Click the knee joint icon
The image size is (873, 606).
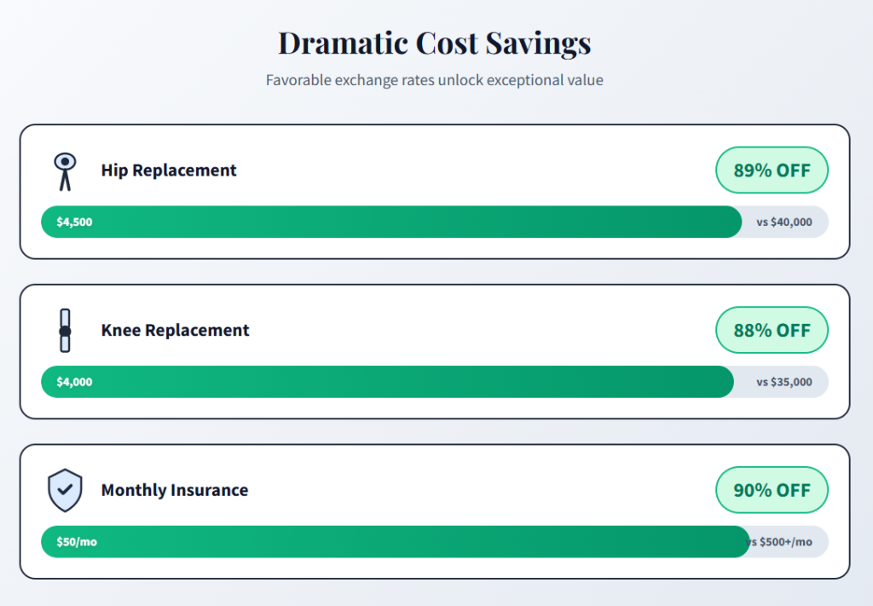pos(65,330)
